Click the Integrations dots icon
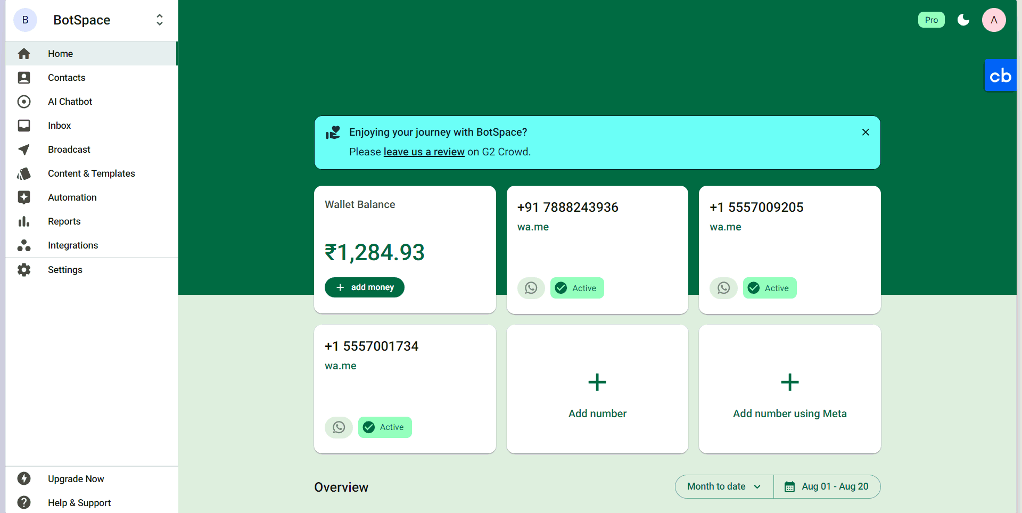Screen dimensions: 1022x513 click(24, 245)
